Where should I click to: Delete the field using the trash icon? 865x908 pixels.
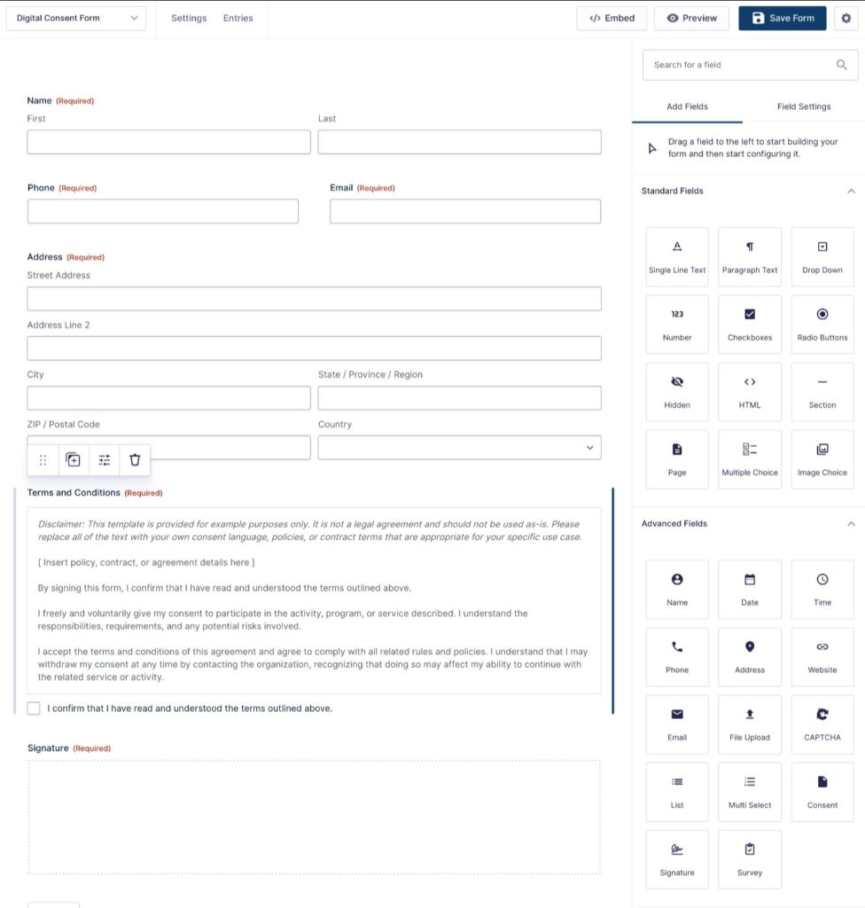[x=135, y=459]
